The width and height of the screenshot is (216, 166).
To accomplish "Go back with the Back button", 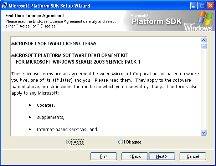I will click(x=135, y=156).
